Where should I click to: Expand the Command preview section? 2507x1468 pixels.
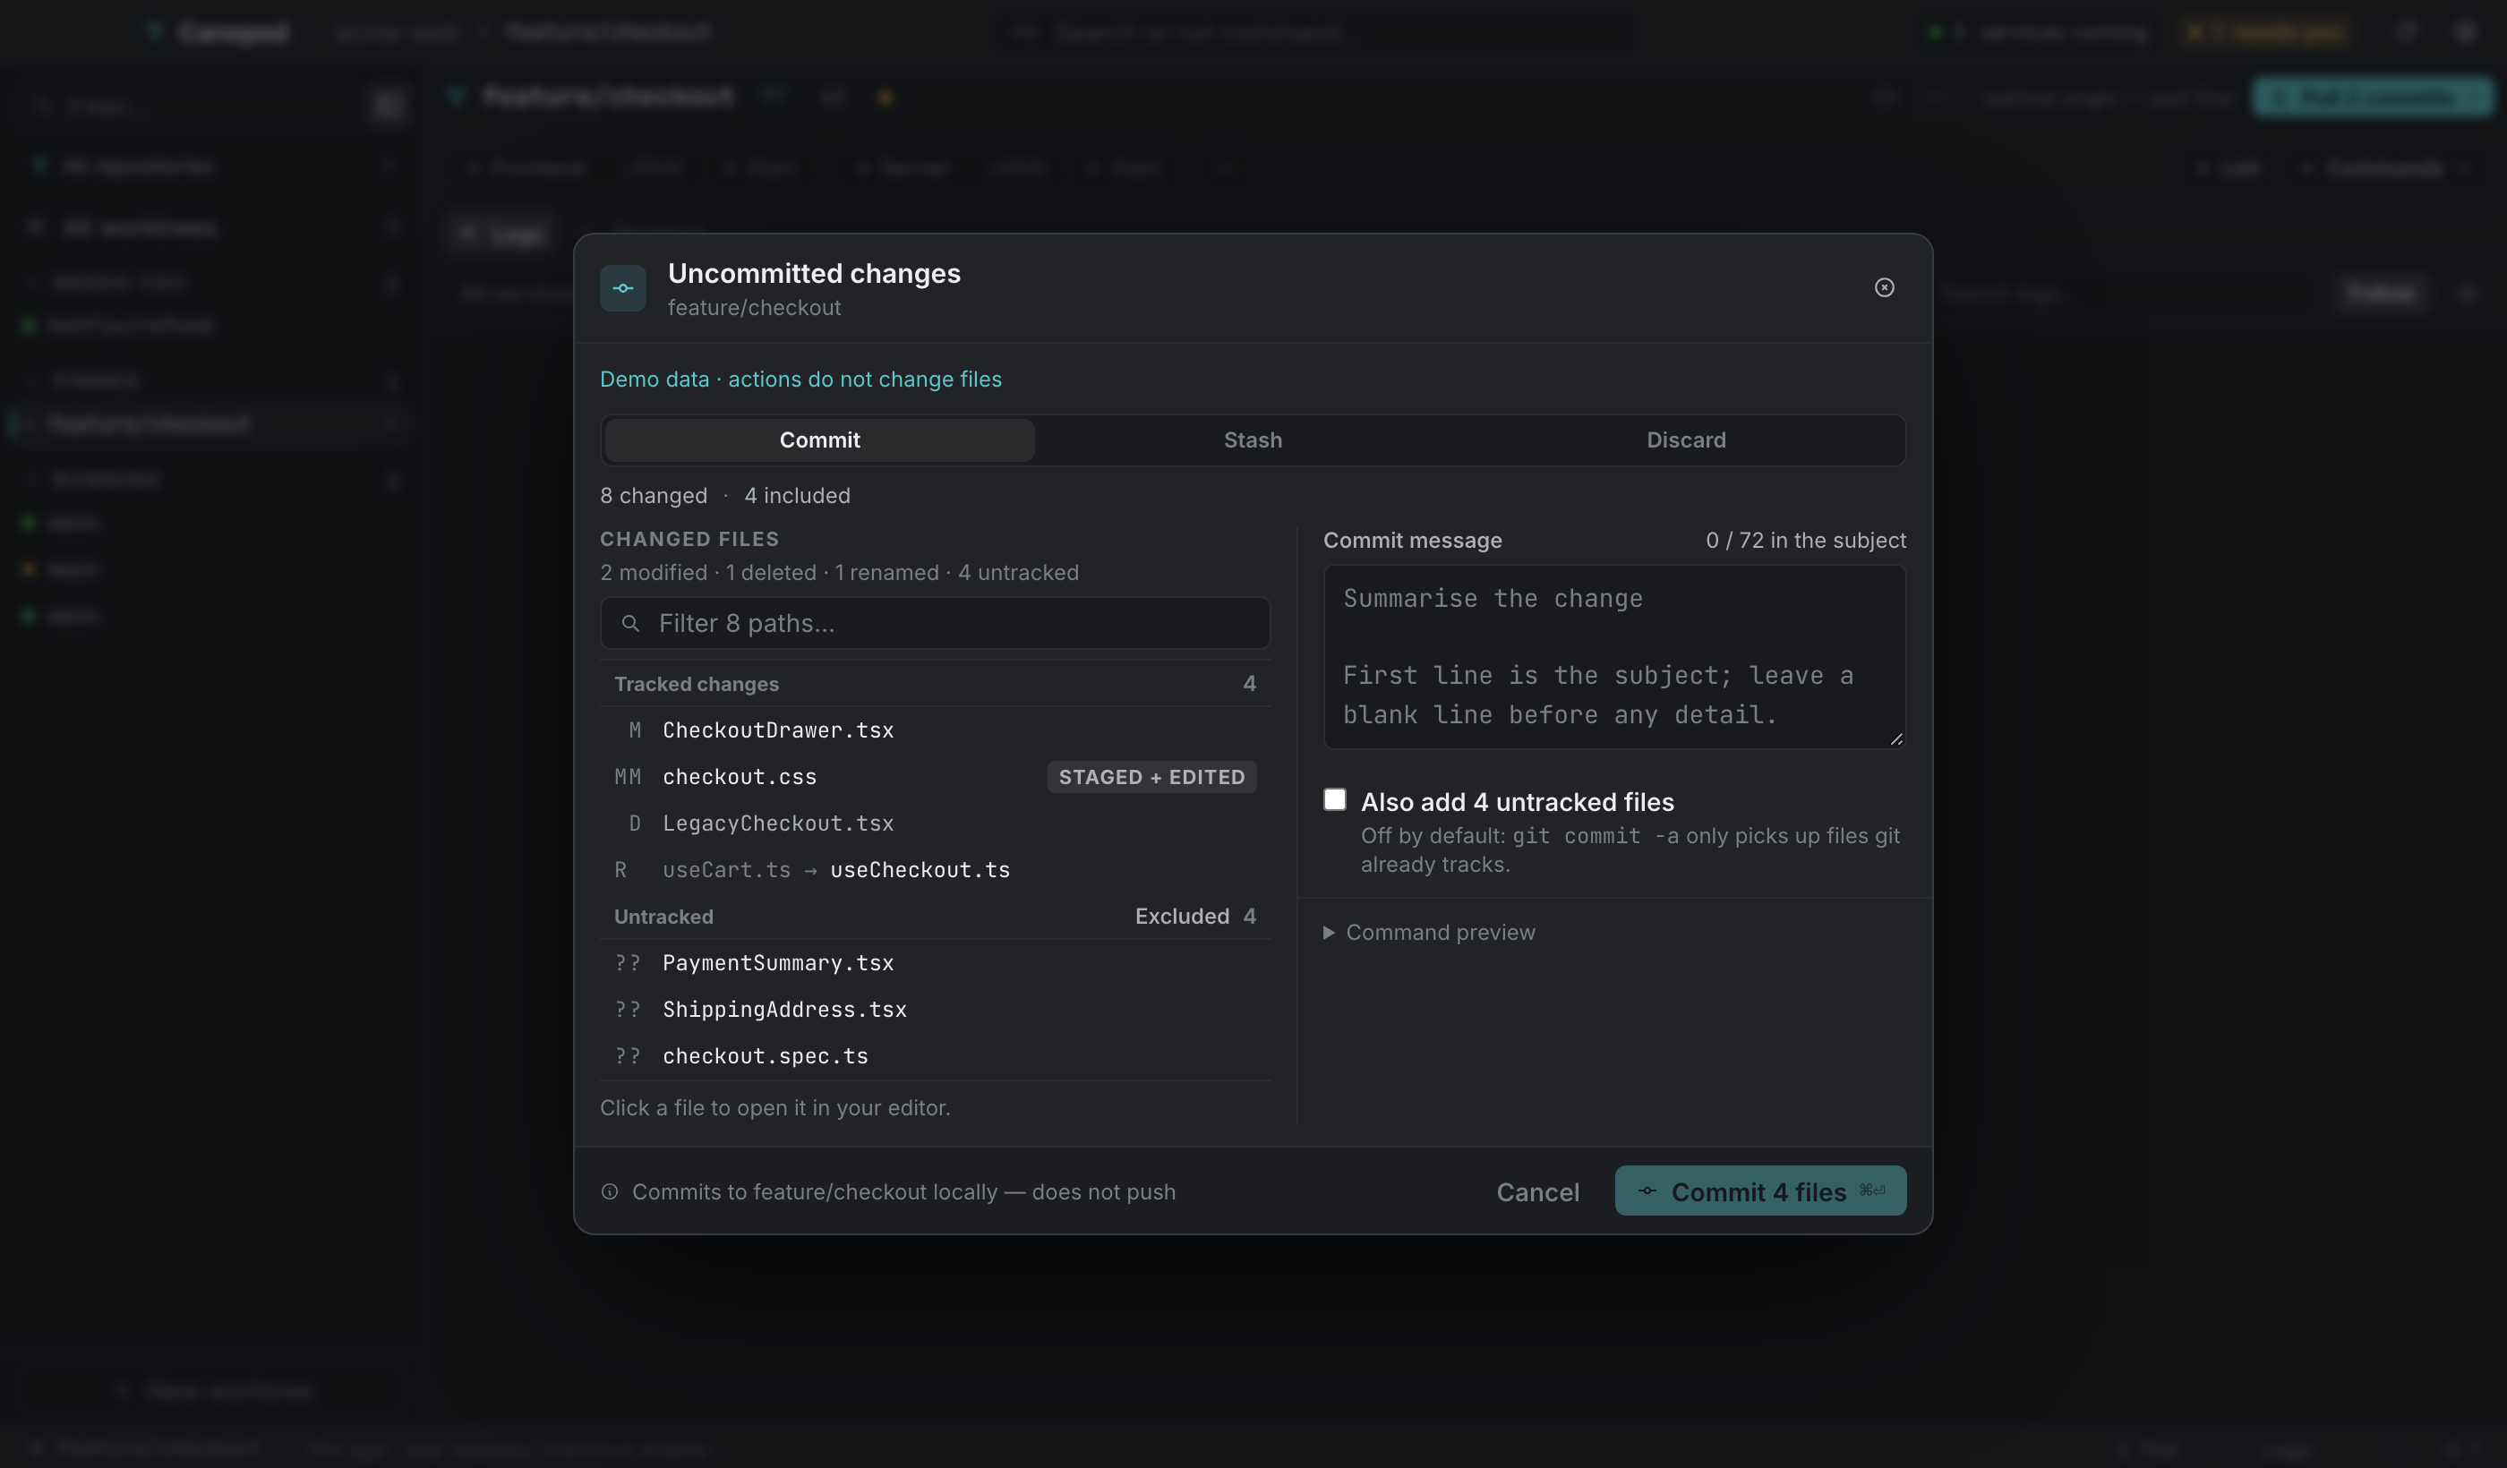1430,932
